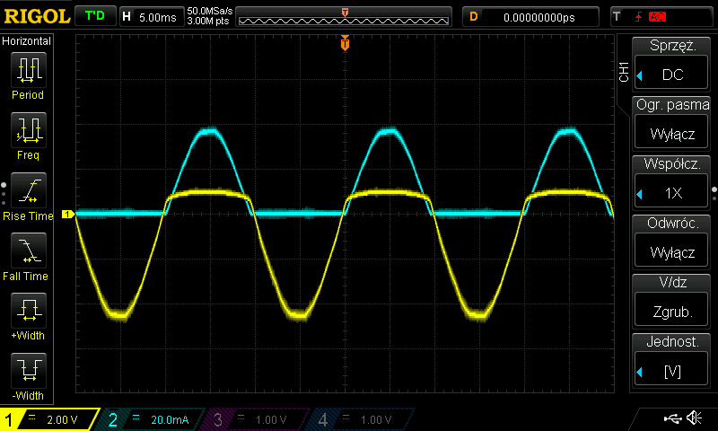Toggle Ogr. pasma bandwidth limit Wyłącz
The height and width of the screenshot is (431, 718).
[671, 123]
